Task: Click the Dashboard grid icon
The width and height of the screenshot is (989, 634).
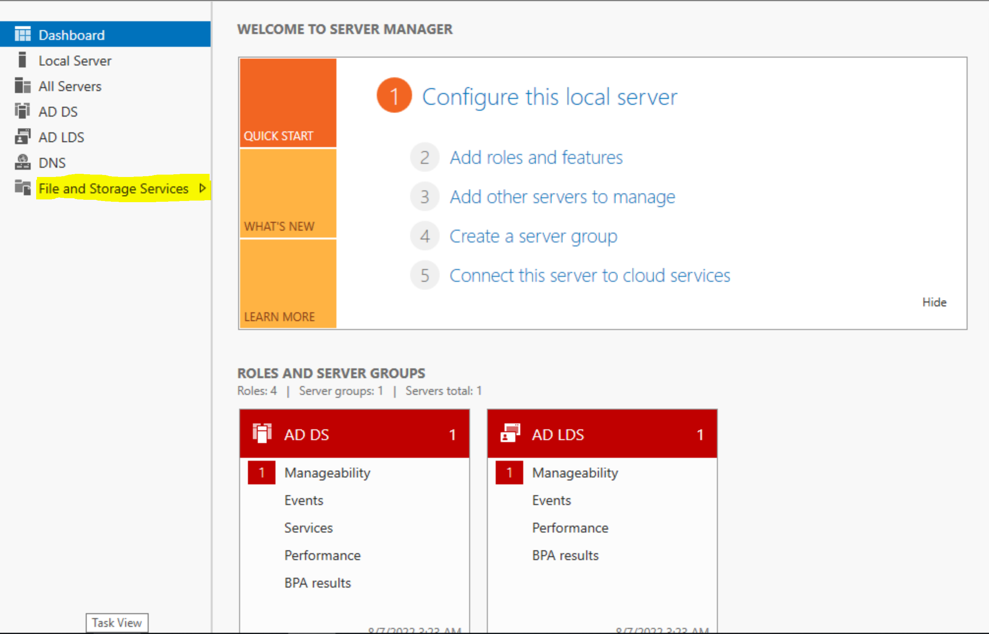Action: (x=23, y=34)
